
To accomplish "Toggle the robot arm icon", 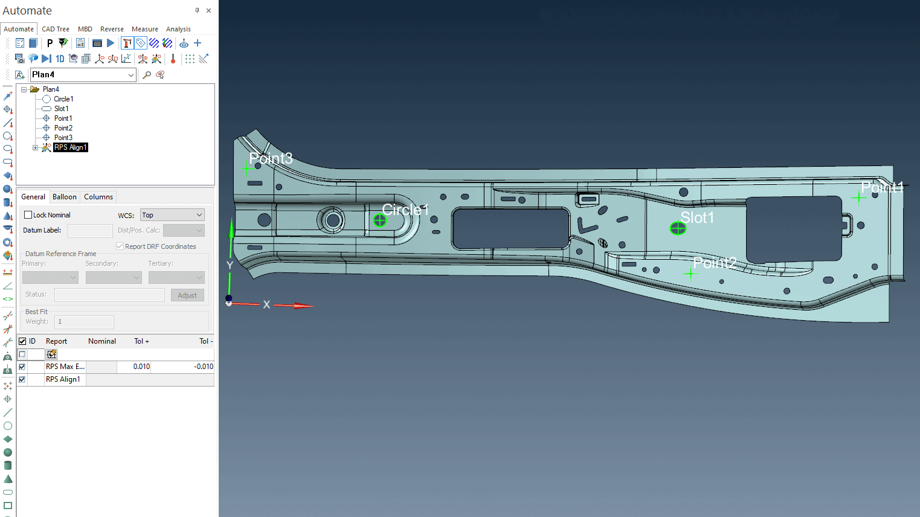I will click(127, 43).
